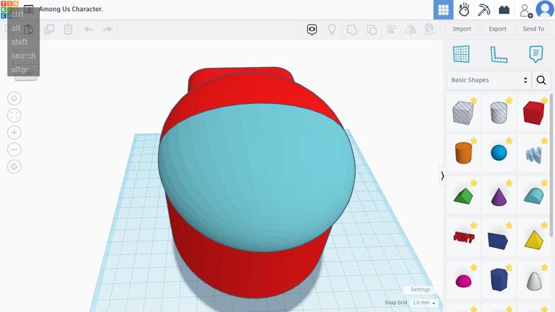Open the Basic Shapes library dropdown
Screen dimensions: 555x312
pos(489,80)
